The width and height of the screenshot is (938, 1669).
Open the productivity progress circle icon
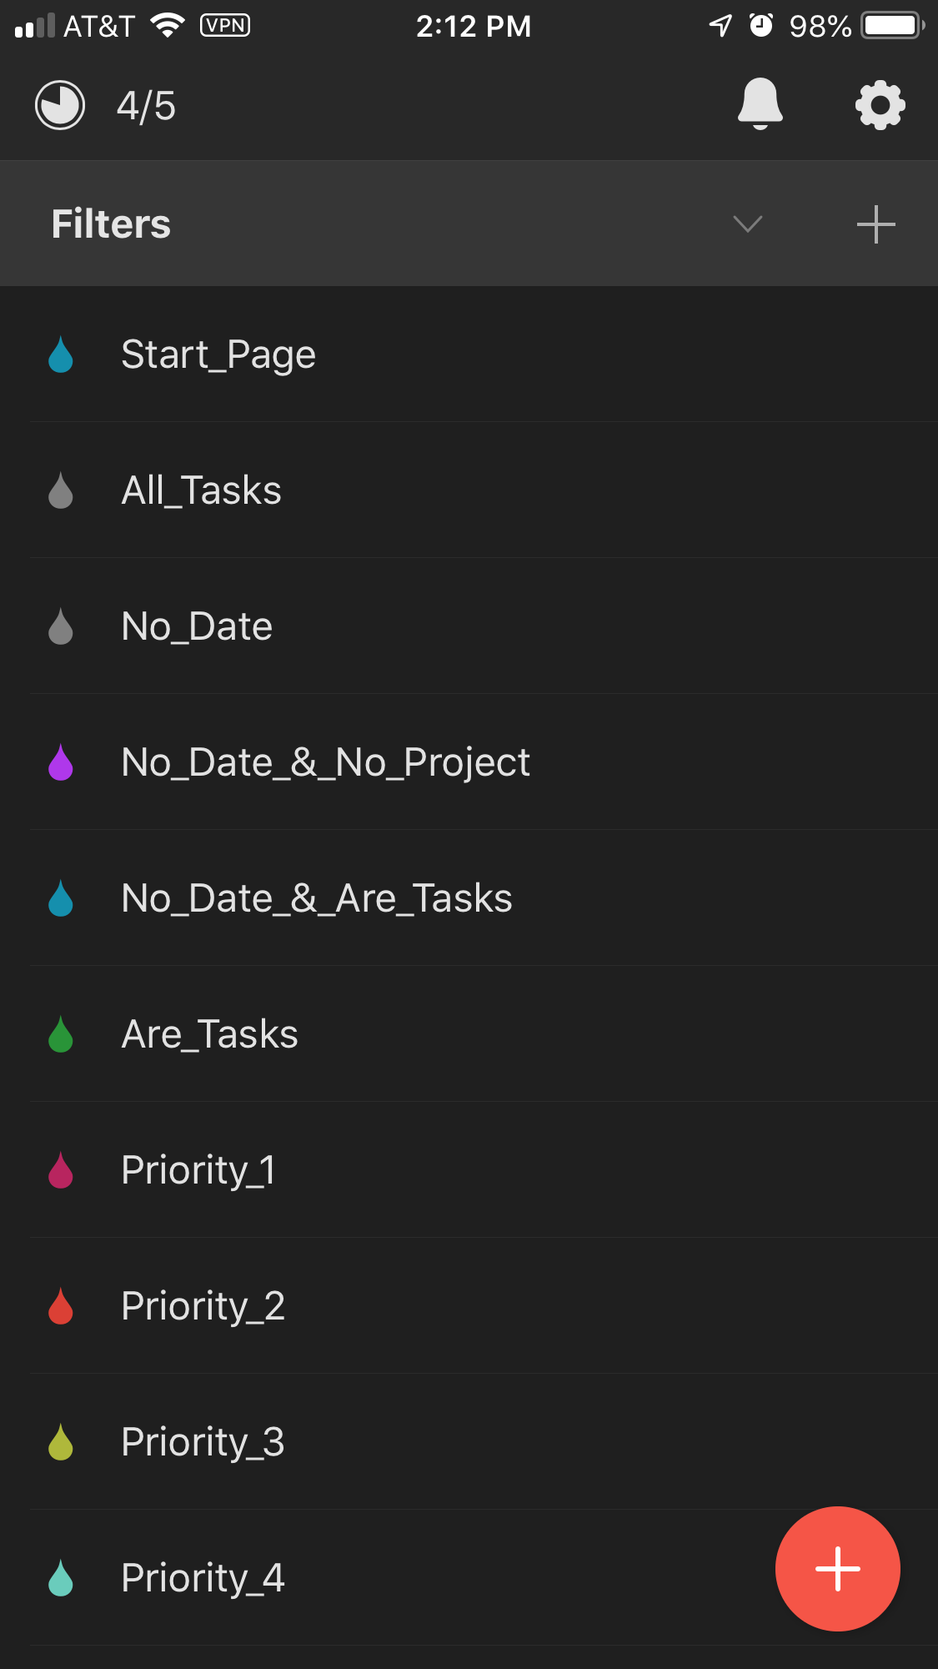[60, 106]
